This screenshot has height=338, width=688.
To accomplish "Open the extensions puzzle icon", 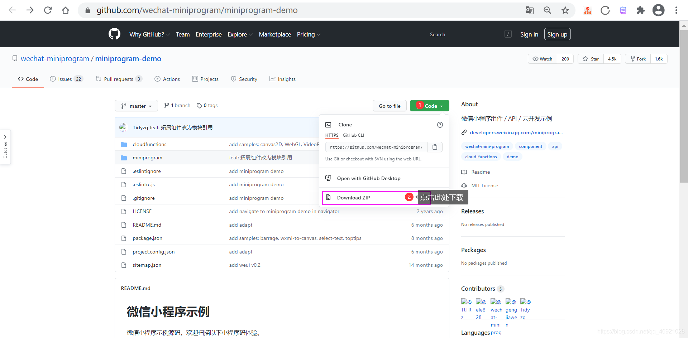I will (x=641, y=10).
